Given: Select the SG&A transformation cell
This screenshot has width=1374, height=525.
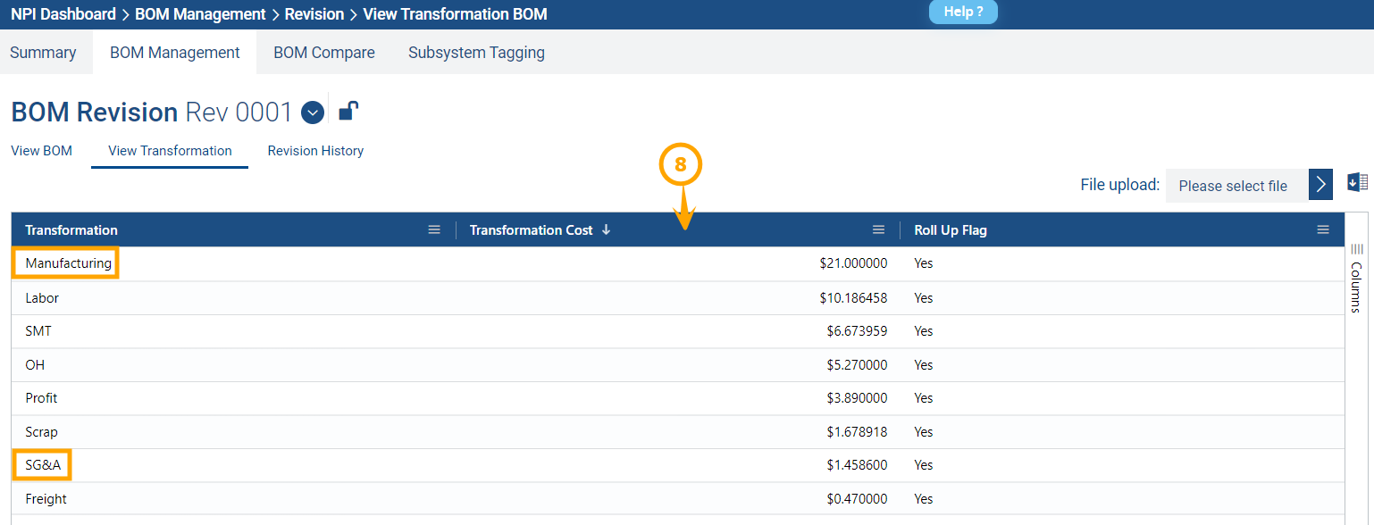Looking at the screenshot, I should 43,465.
